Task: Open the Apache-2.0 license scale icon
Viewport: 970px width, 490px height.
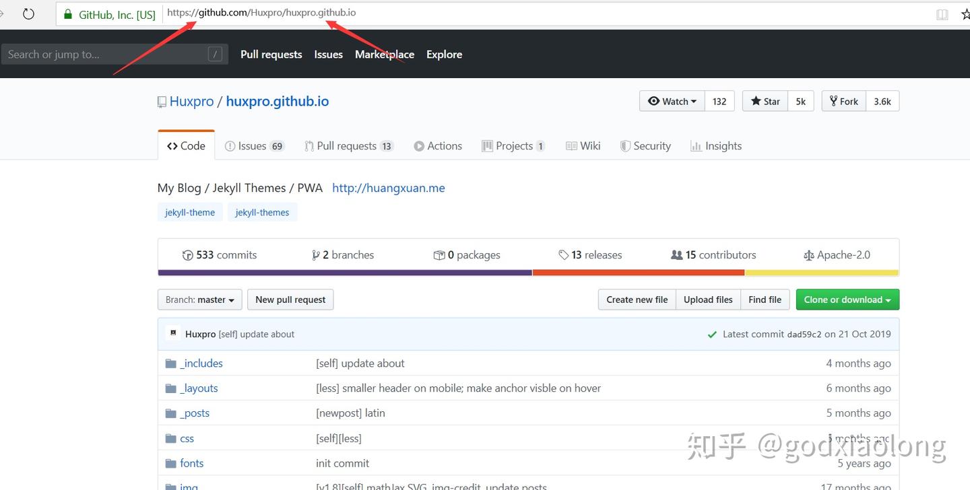Action: pos(809,254)
